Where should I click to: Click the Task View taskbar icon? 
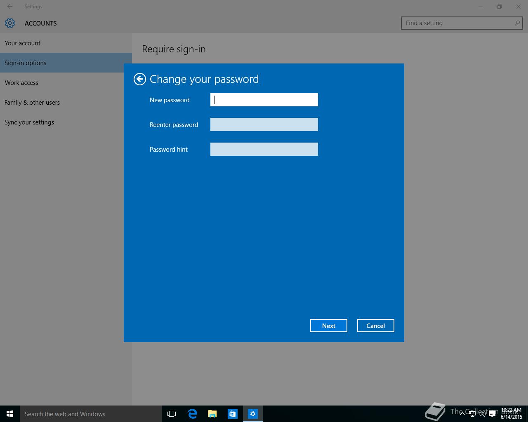click(x=172, y=414)
